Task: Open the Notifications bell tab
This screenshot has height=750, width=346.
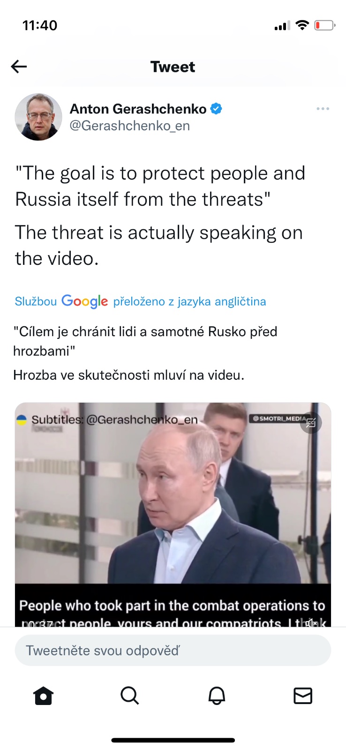Action: coord(217,696)
